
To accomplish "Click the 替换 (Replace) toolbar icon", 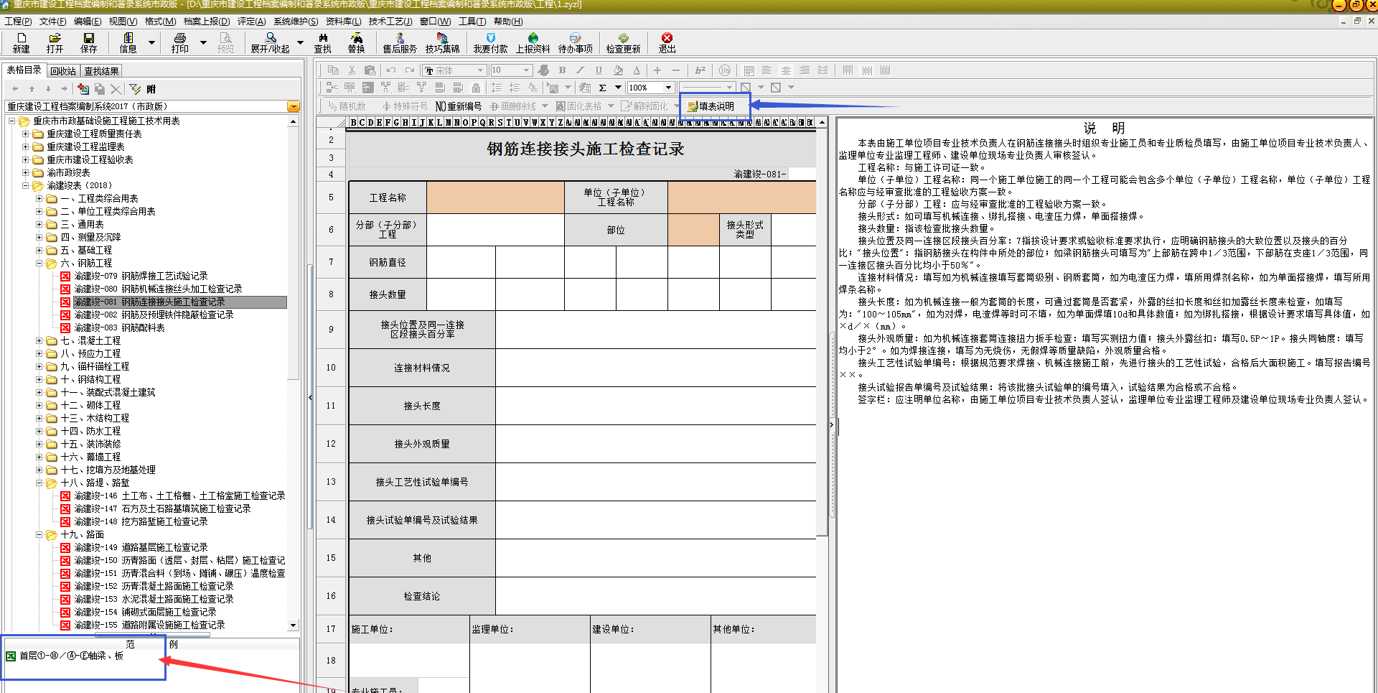I will [x=356, y=42].
